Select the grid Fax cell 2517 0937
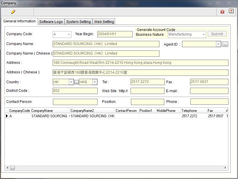Viewport: 238px width, 179px height. click(216, 116)
